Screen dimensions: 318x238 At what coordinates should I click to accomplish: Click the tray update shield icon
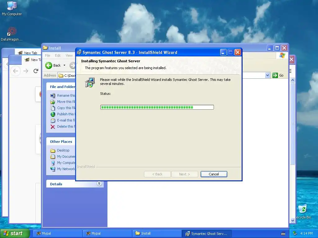click(295, 233)
